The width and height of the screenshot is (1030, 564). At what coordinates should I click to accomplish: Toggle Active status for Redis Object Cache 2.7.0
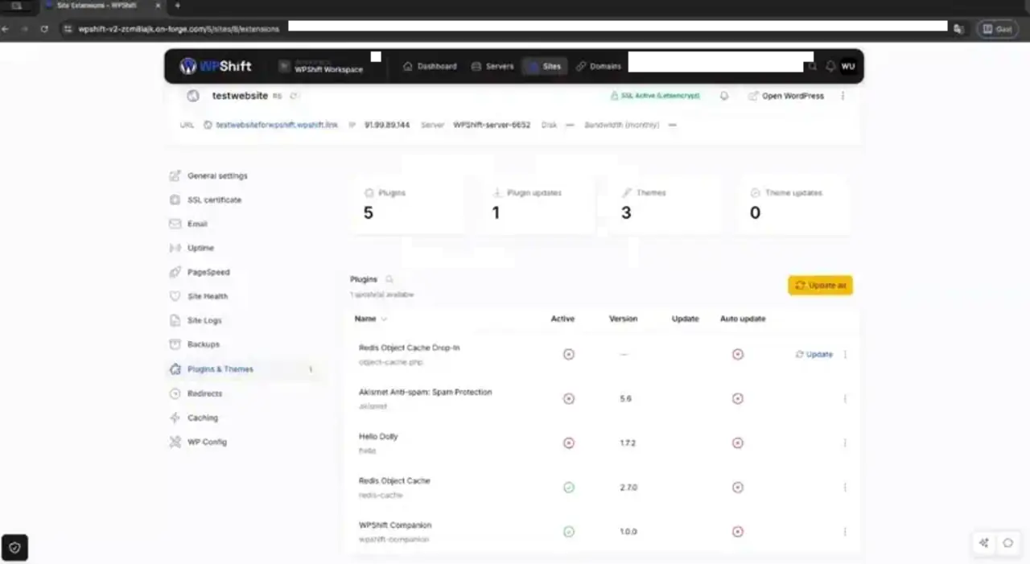tap(569, 487)
